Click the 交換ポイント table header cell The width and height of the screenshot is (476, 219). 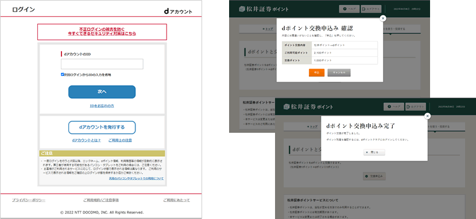tap(297, 60)
